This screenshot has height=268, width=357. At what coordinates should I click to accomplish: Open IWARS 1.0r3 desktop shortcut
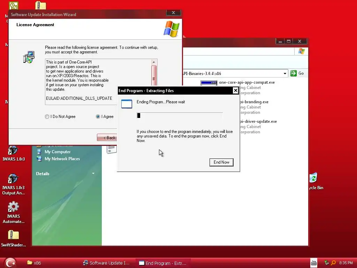14,154
